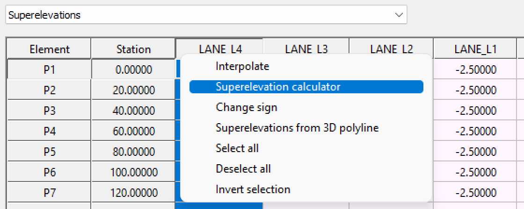This screenshot has height=209, width=524.
Task: Select row header P1
Action: [49, 70]
